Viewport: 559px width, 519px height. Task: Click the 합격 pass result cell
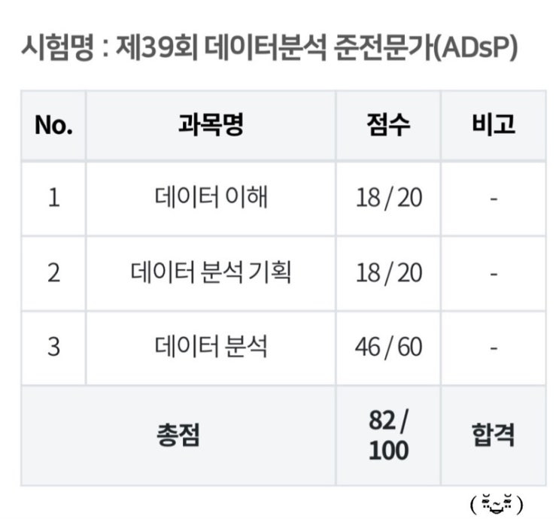tap(494, 436)
